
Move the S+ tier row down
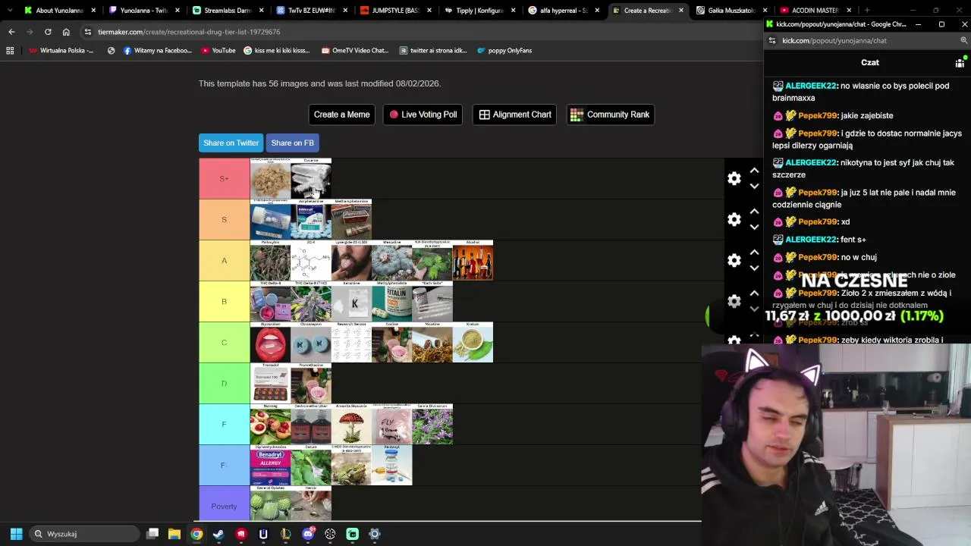tap(754, 187)
